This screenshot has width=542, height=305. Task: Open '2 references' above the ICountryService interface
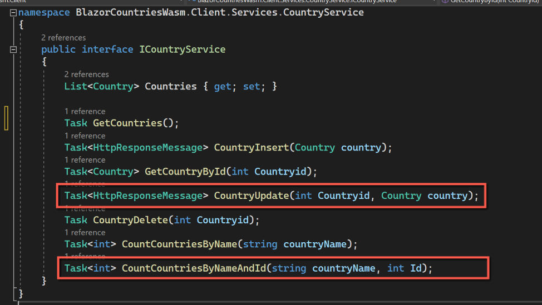pos(63,38)
